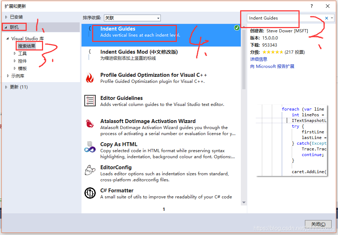Collapse the 联机 tree node
338x235 pixels.
pos(6,27)
